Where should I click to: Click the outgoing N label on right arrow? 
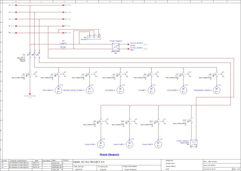coord(65,26)
